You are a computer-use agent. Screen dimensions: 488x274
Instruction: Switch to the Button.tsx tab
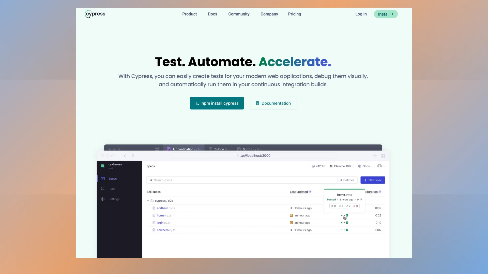point(221,149)
